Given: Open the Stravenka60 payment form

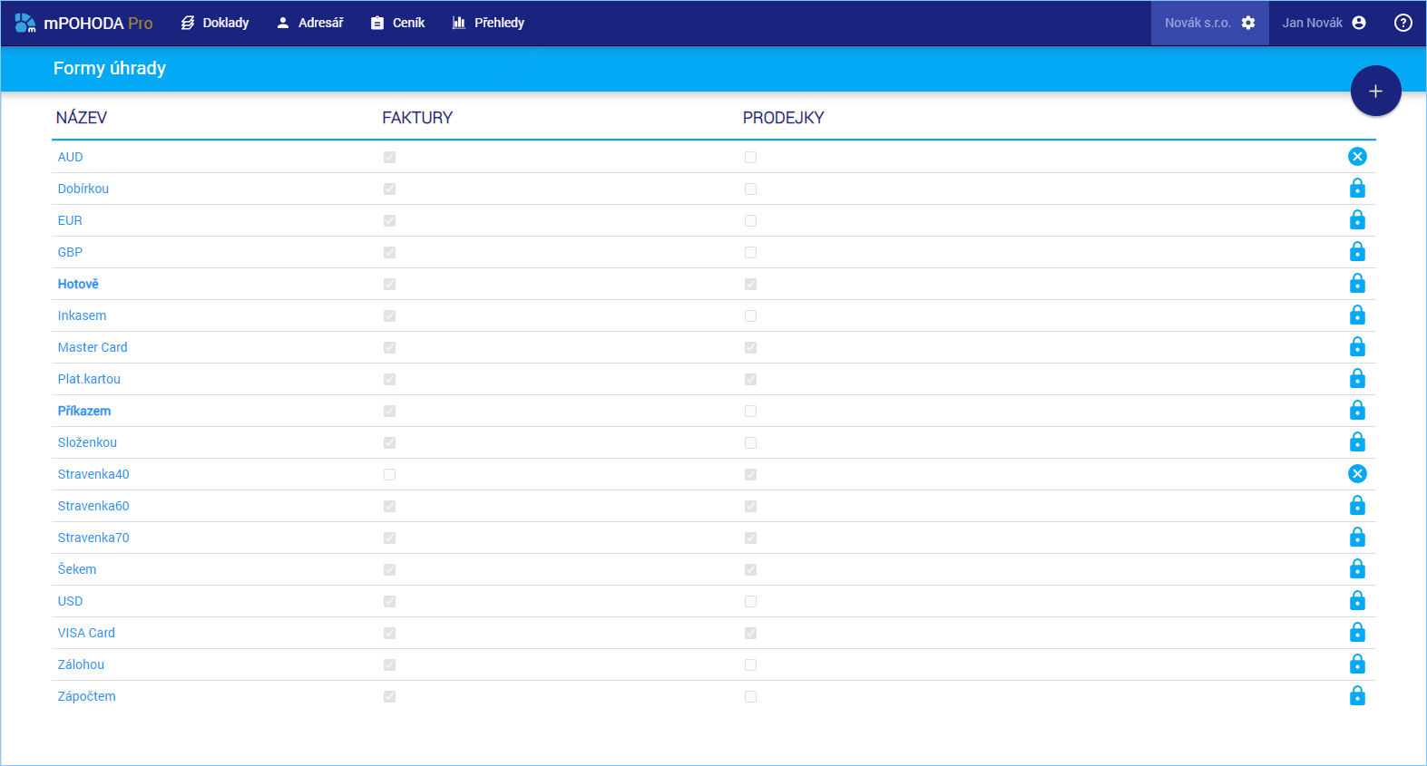Looking at the screenshot, I should [93, 506].
